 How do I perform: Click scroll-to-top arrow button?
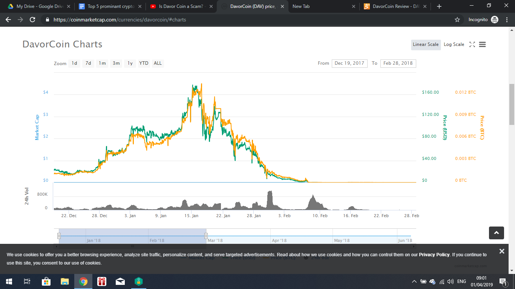(x=496, y=233)
